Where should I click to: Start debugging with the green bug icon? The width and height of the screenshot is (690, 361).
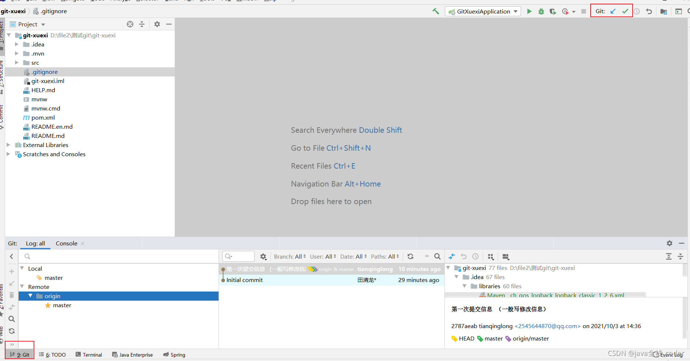tap(541, 11)
